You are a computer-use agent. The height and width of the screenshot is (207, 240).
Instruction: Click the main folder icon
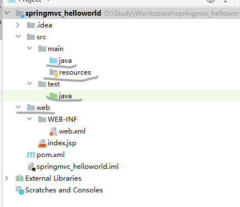(x=42, y=49)
